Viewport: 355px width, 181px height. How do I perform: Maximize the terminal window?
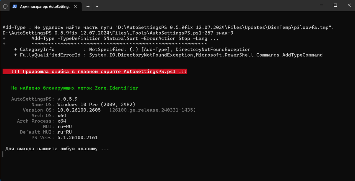(x=335, y=5)
